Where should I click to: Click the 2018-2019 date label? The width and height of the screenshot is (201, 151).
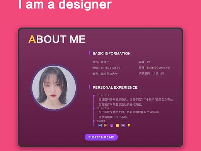pos(103,108)
